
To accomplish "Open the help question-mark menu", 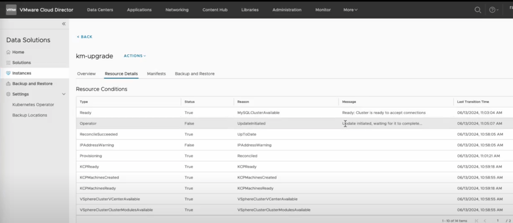I will click(492, 10).
